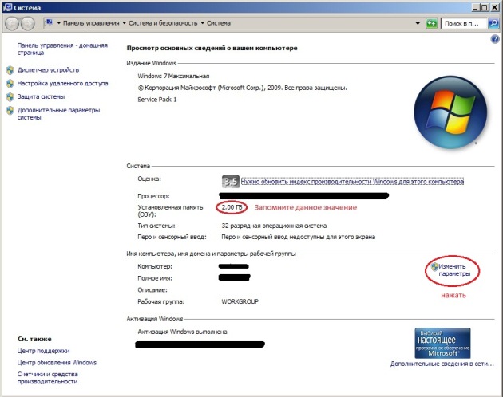Open Help with blue question mark
The height and width of the screenshot is (397, 503).
(495, 39)
